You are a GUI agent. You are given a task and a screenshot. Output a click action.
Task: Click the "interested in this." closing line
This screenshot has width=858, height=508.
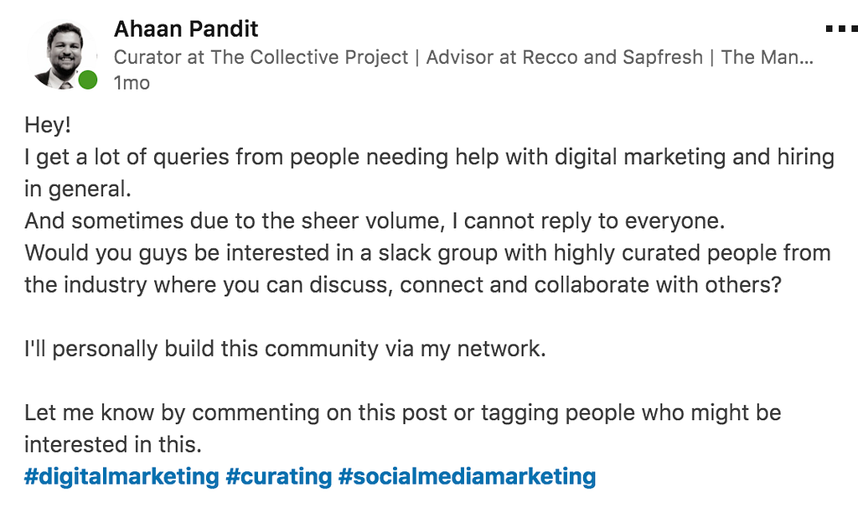tap(113, 443)
